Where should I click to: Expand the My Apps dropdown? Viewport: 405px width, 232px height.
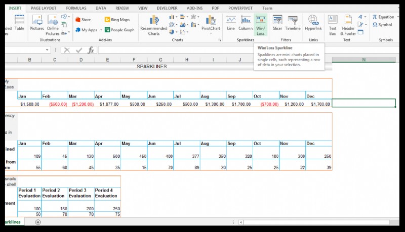coord(101,30)
